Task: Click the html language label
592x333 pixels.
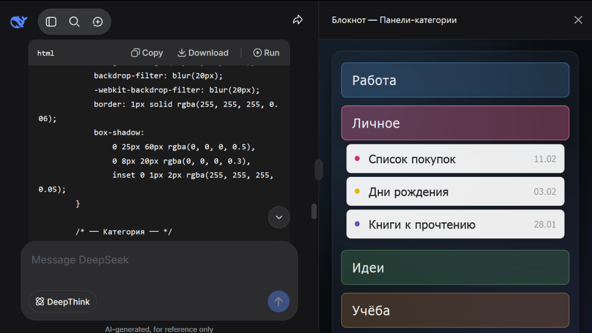Action: point(46,53)
